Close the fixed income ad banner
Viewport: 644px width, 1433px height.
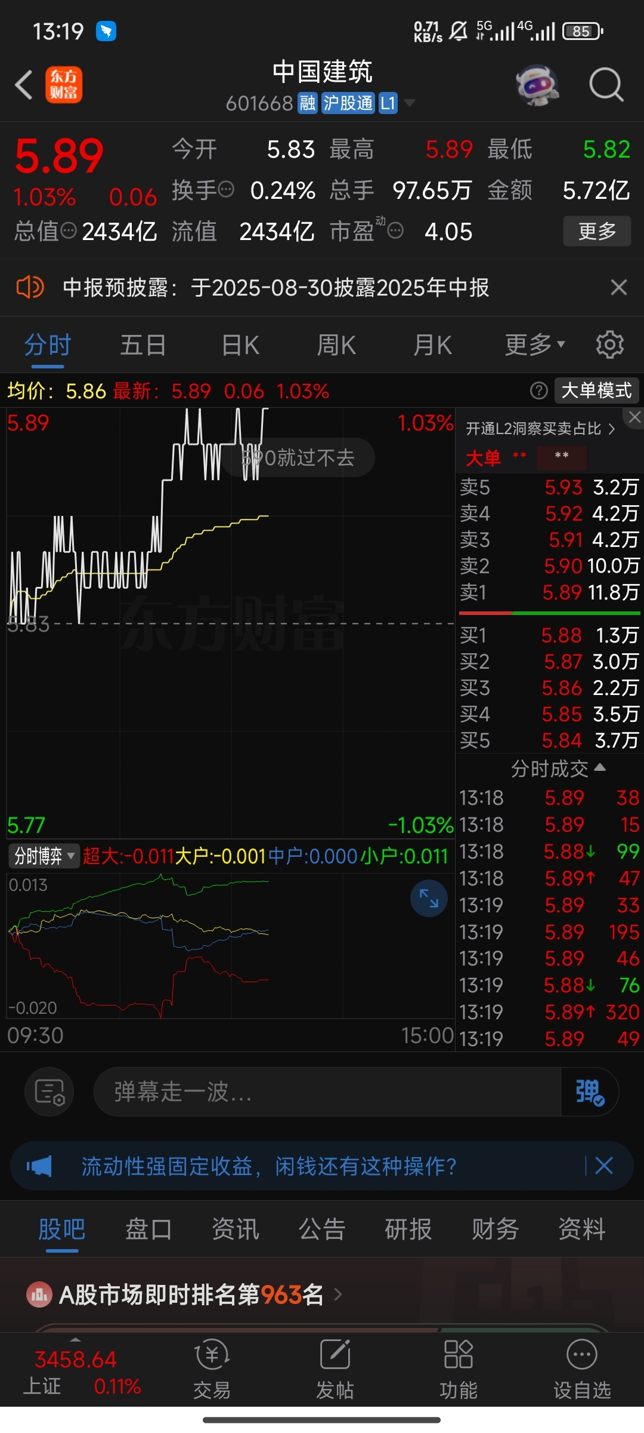[x=604, y=1166]
